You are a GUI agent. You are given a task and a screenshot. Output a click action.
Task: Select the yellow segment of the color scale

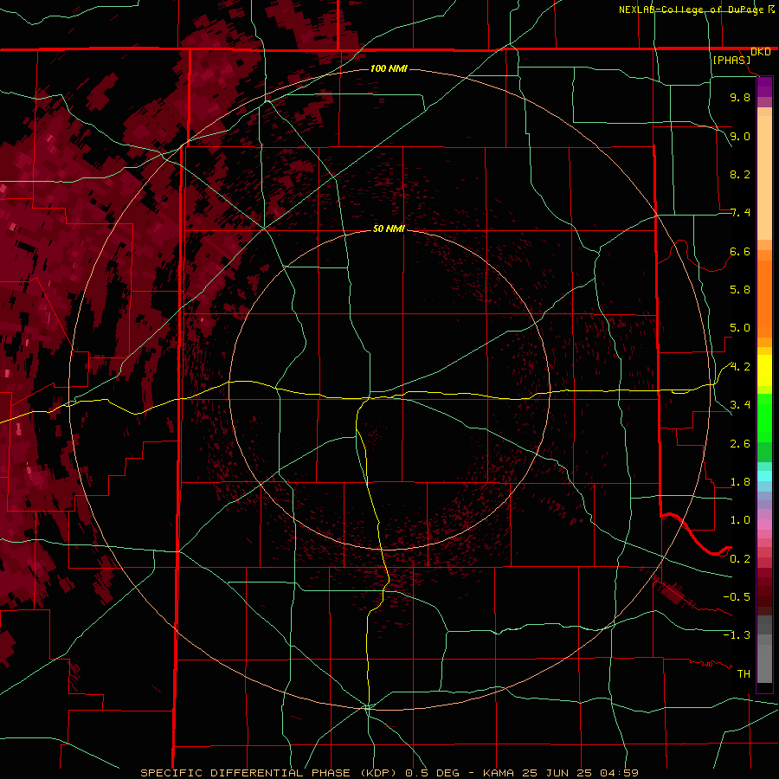pyautogui.click(x=764, y=370)
